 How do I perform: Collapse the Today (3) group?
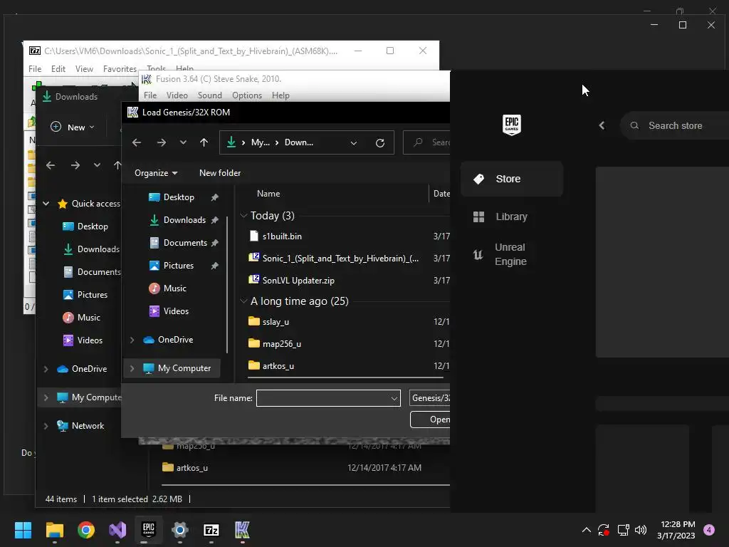click(x=243, y=216)
